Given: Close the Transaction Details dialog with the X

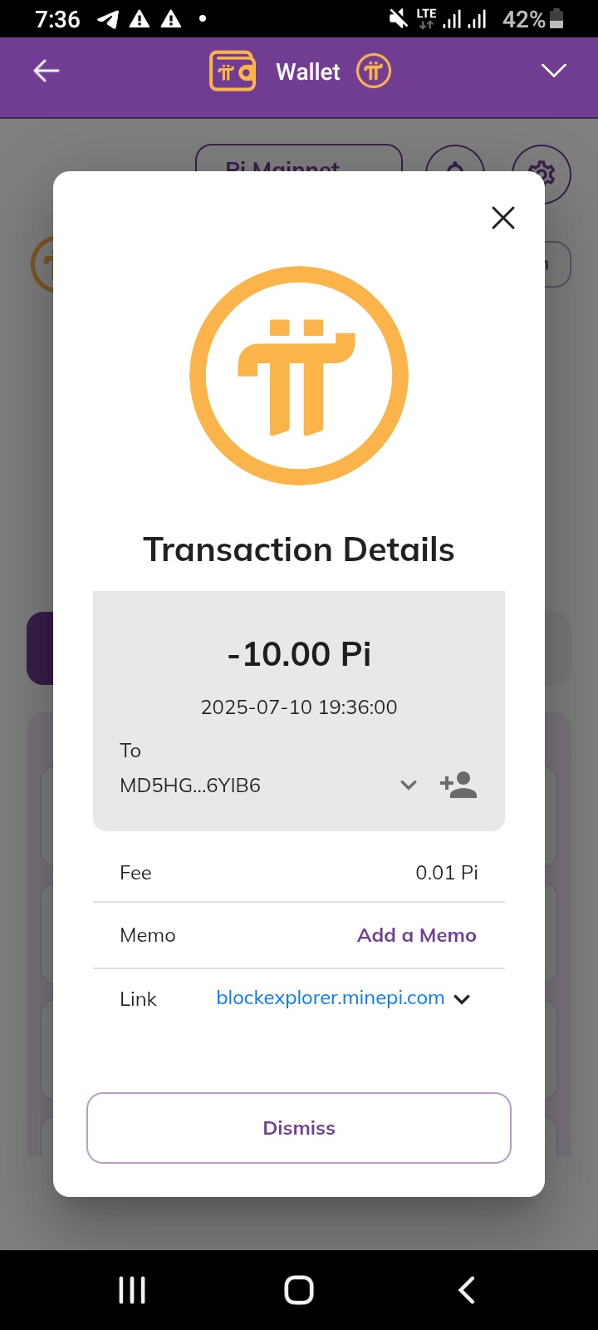Looking at the screenshot, I should (503, 218).
